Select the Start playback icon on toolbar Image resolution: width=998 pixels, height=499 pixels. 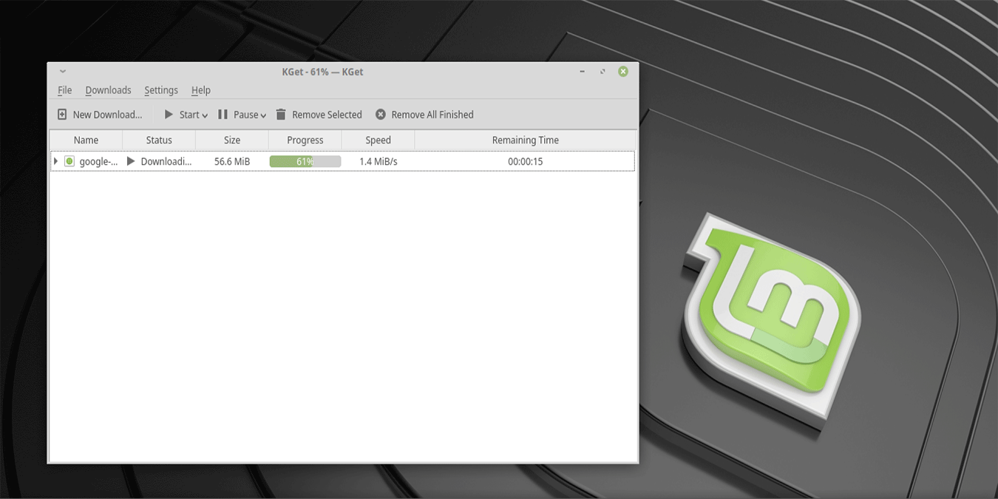coord(169,114)
